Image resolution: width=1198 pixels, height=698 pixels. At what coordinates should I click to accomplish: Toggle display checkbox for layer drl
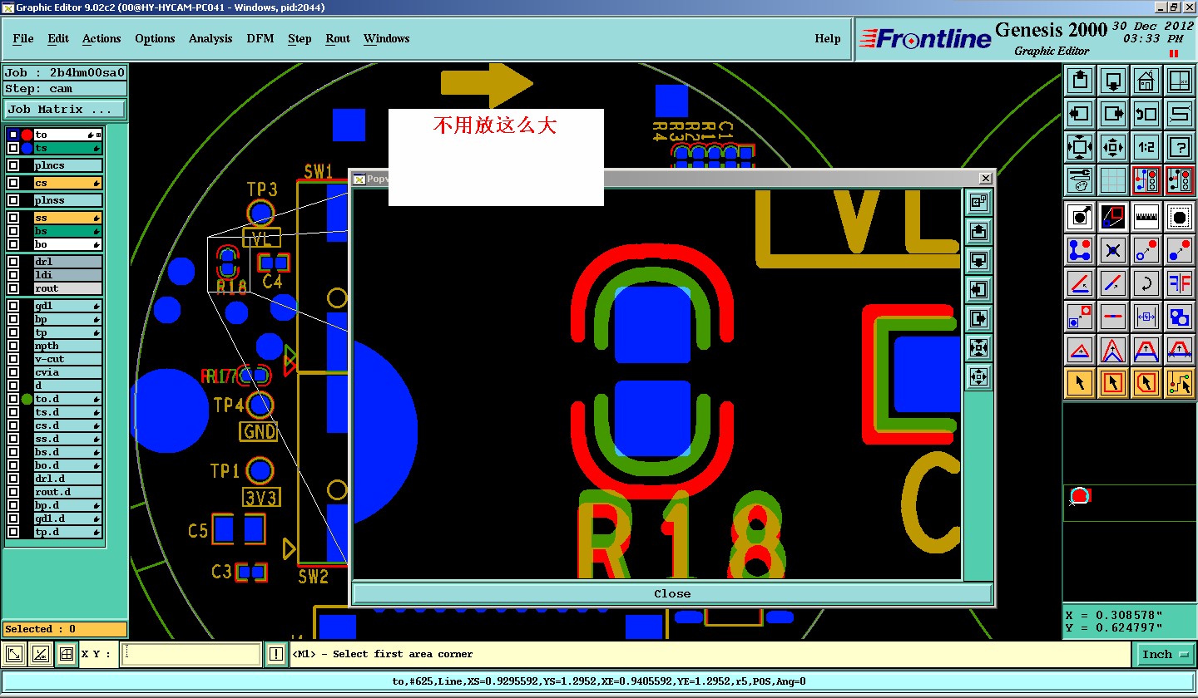(13, 262)
